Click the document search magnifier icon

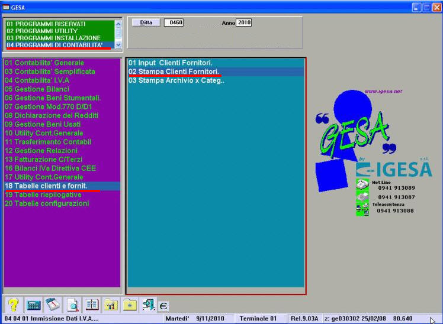(73, 305)
